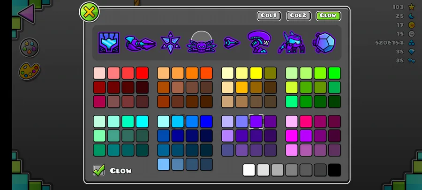
Task: Pick the black color swatch
Action: pos(334,170)
